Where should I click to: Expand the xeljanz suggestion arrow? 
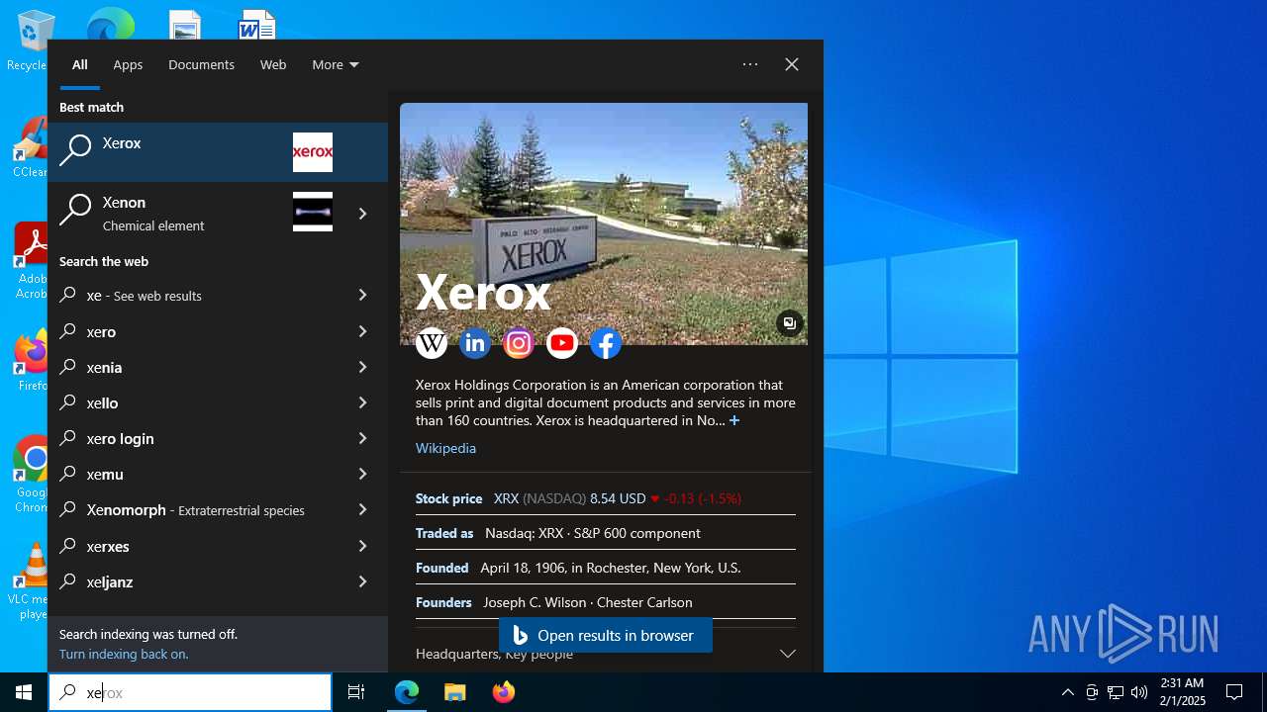pos(363,581)
